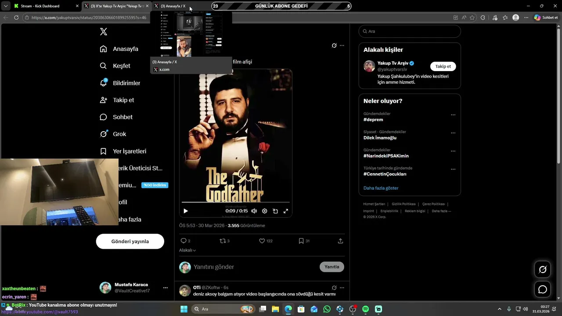This screenshot has height=316, width=562.
Task: Open Dilek İmamoğlu trend
Action: click(x=380, y=138)
